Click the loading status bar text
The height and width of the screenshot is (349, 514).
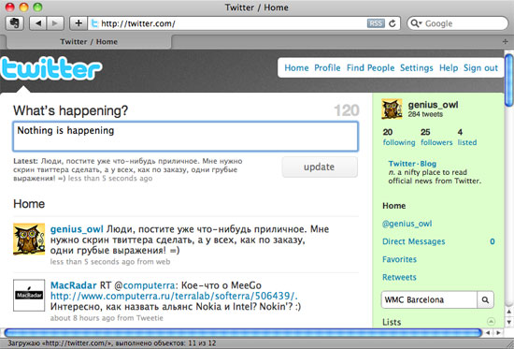111,343
